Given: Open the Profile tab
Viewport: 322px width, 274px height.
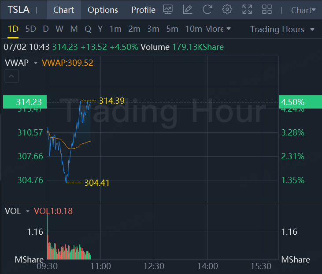Looking at the screenshot, I should point(143,10).
